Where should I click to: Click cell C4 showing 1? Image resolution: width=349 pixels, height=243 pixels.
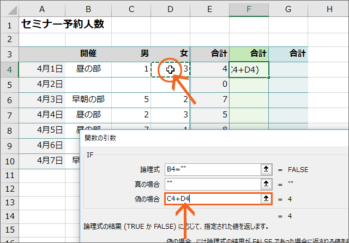[131, 69]
